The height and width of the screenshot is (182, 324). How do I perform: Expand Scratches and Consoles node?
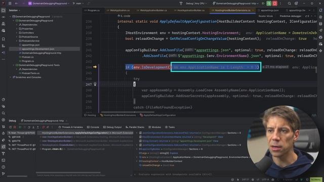[11, 77]
